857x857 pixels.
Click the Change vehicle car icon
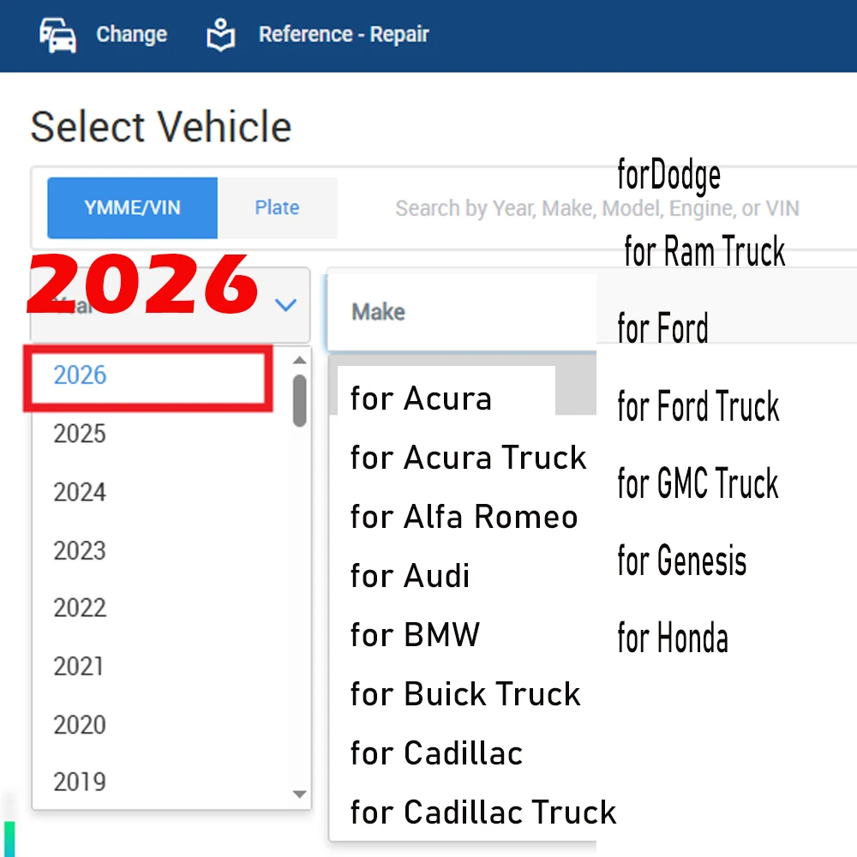(x=57, y=35)
